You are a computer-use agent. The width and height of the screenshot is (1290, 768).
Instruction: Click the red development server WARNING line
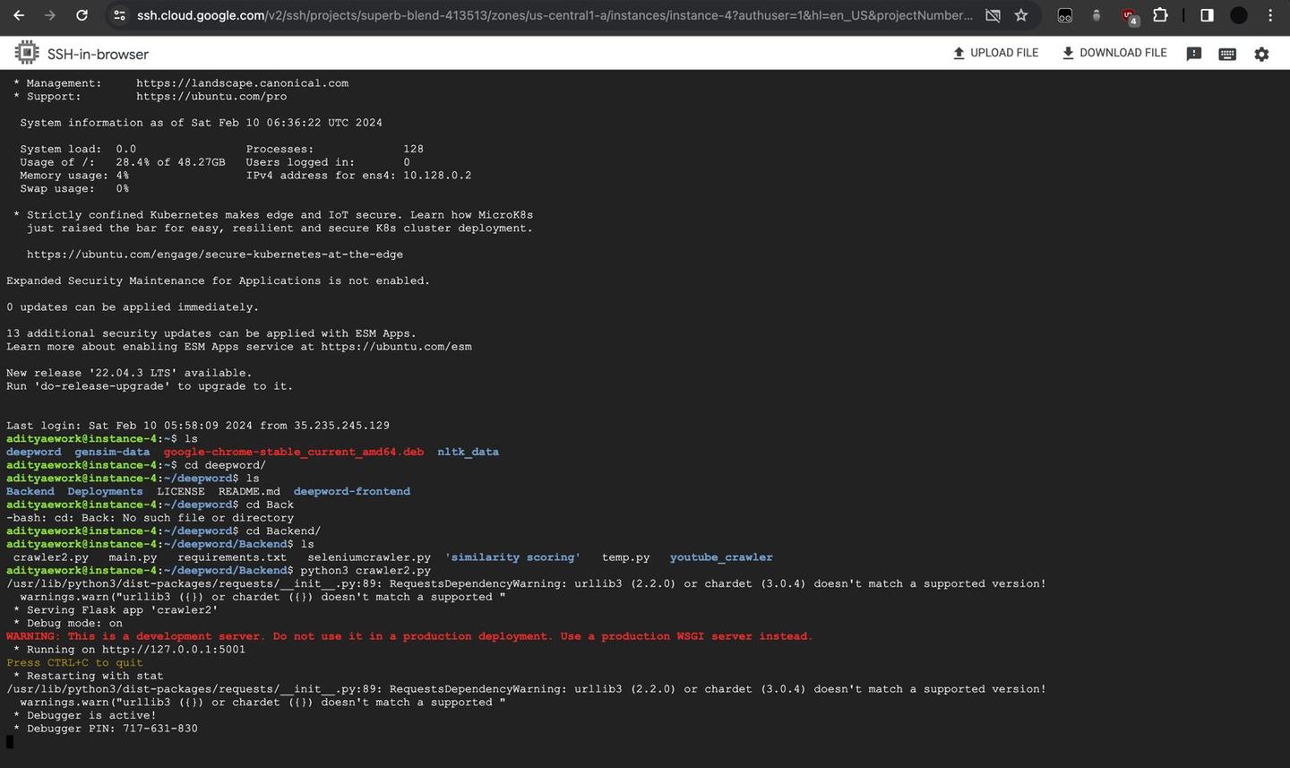(409, 636)
